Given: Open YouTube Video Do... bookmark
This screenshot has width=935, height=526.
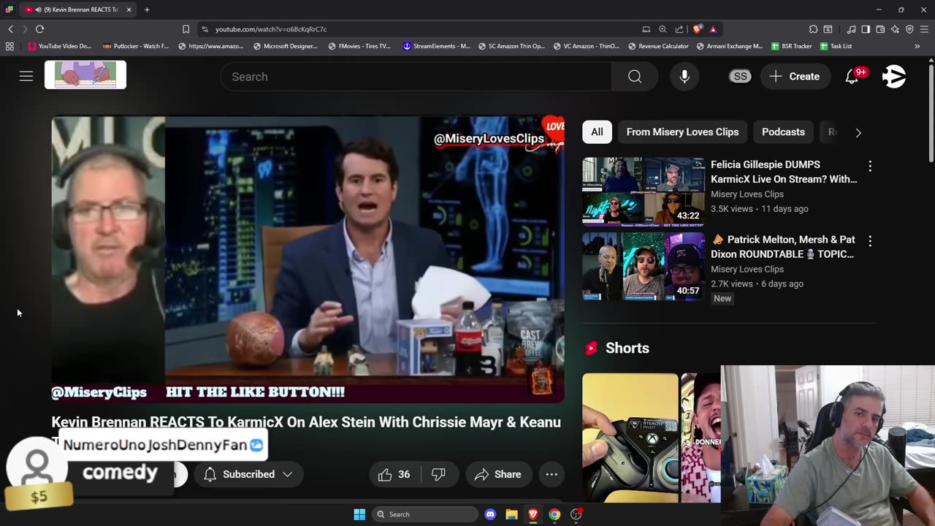Looking at the screenshot, I should point(60,46).
